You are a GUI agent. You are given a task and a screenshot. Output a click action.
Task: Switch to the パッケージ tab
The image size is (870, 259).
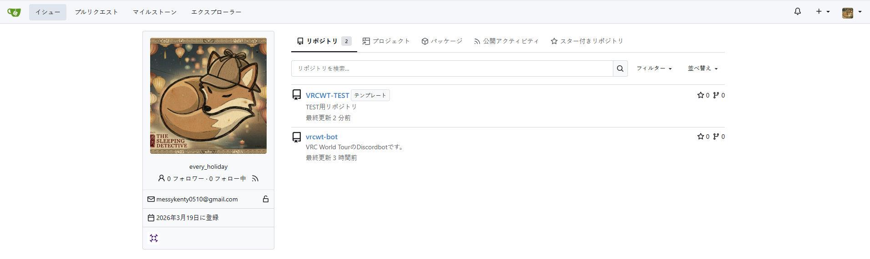442,41
